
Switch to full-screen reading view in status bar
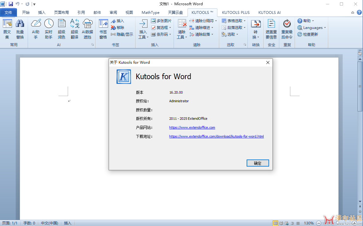281,223
